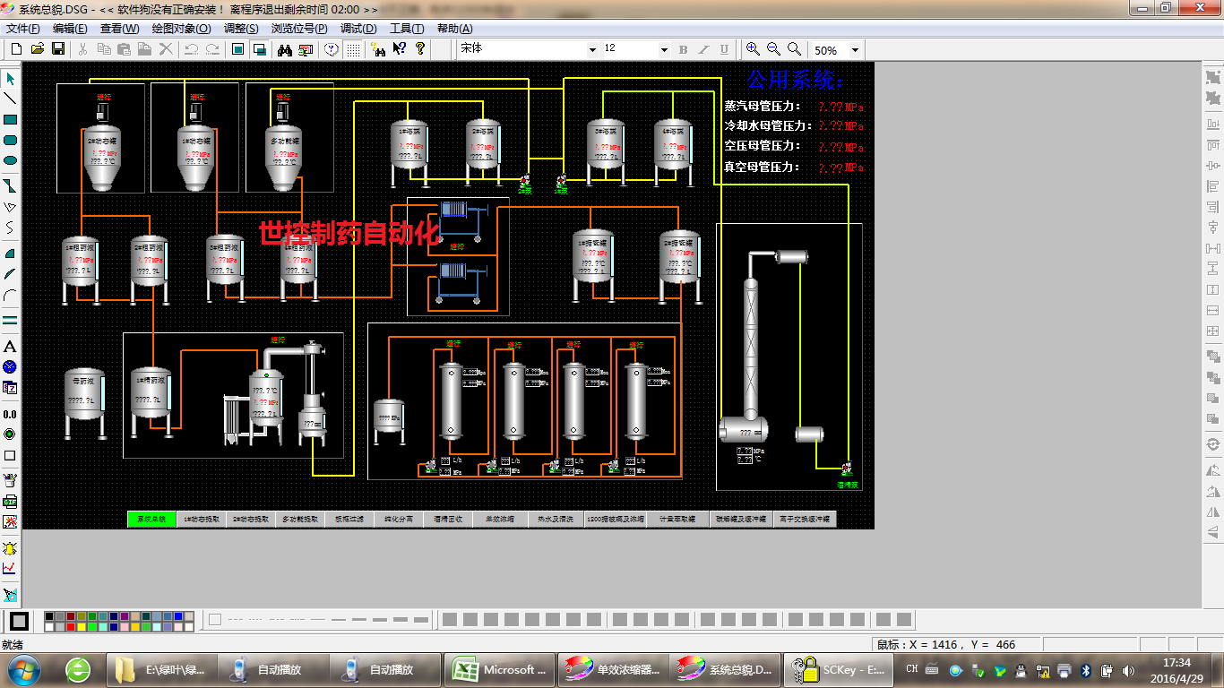Toggle the grid display button

(x=354, y=49)
